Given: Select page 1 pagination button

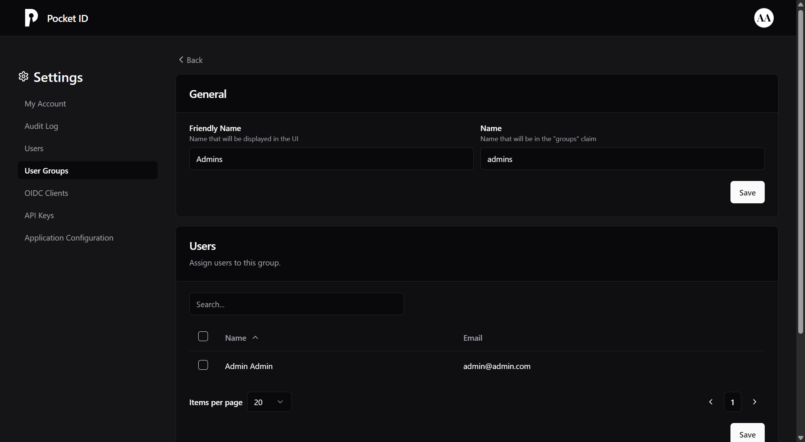Looking at the screenshot, I should 732,402.
